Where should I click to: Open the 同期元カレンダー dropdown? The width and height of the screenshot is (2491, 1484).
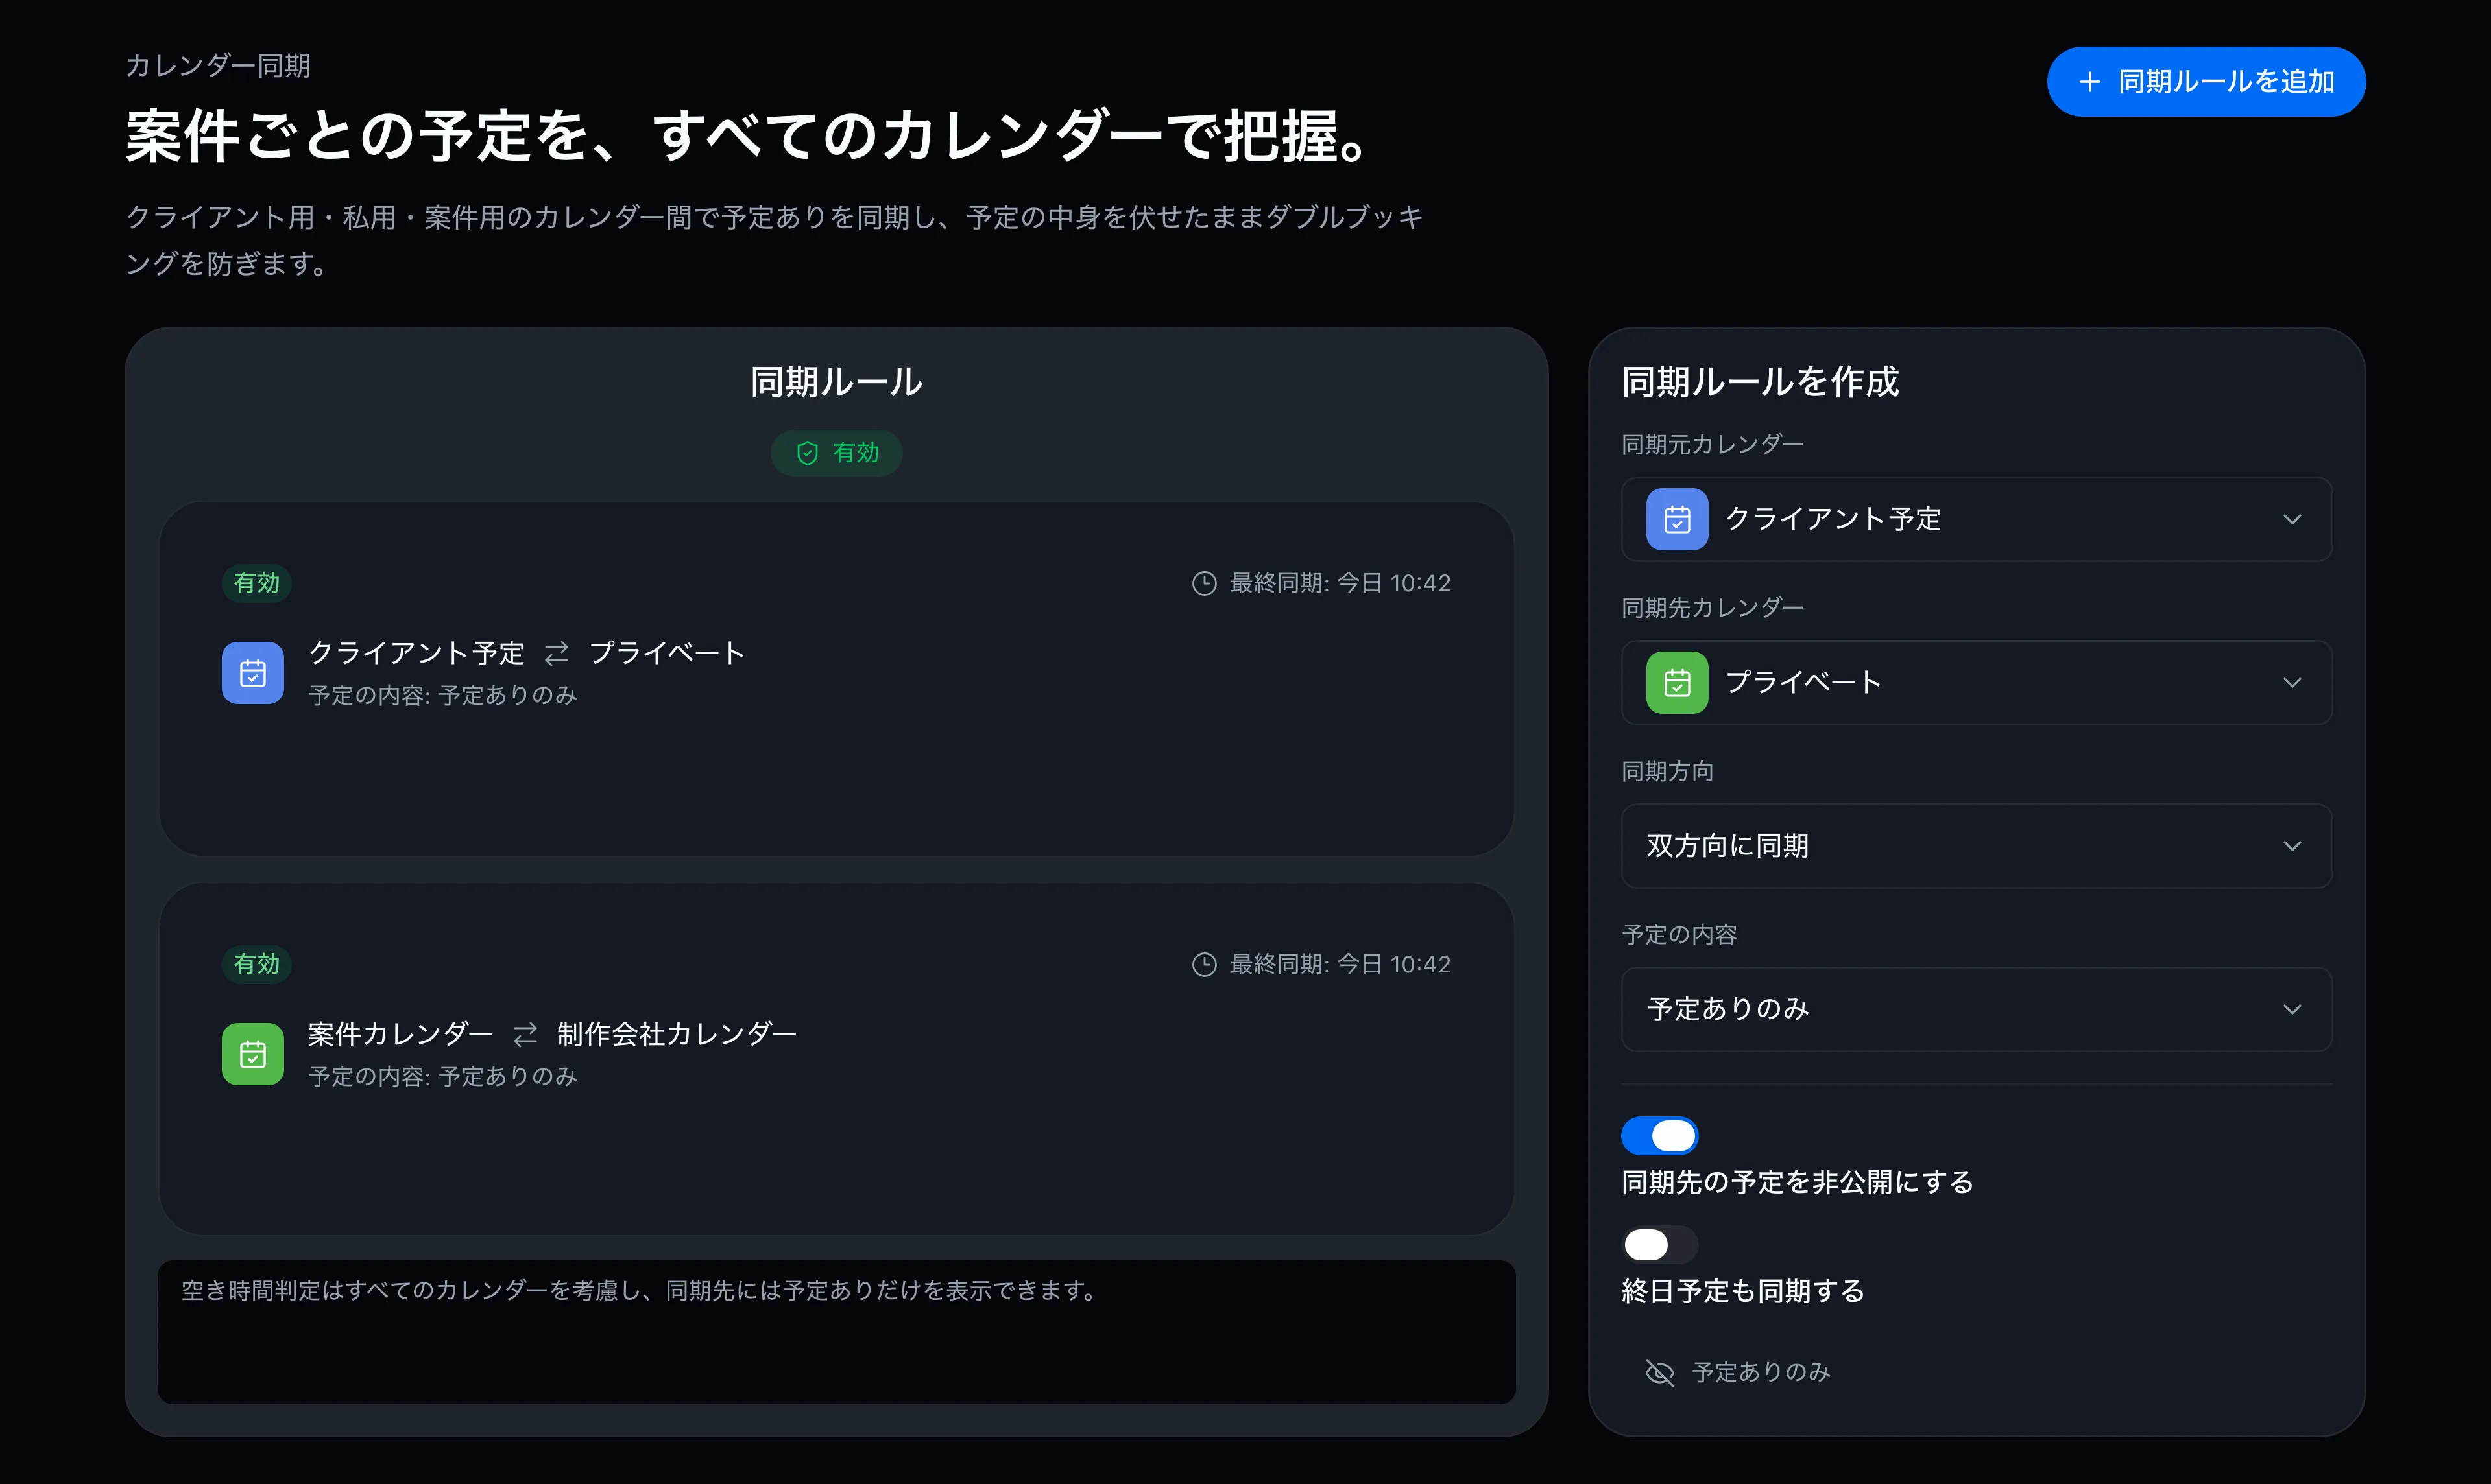click(1977, 519)
